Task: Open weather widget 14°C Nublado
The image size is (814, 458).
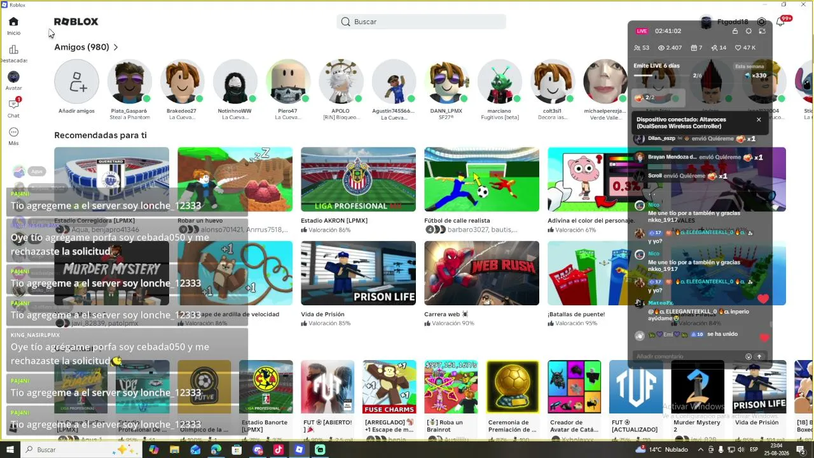Action: click(x=661, y=450)
